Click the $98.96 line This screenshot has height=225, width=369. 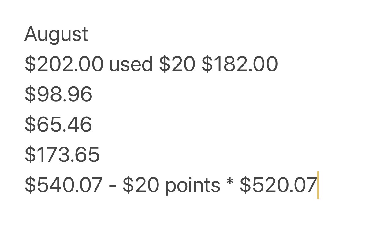[x=58, y=94]
